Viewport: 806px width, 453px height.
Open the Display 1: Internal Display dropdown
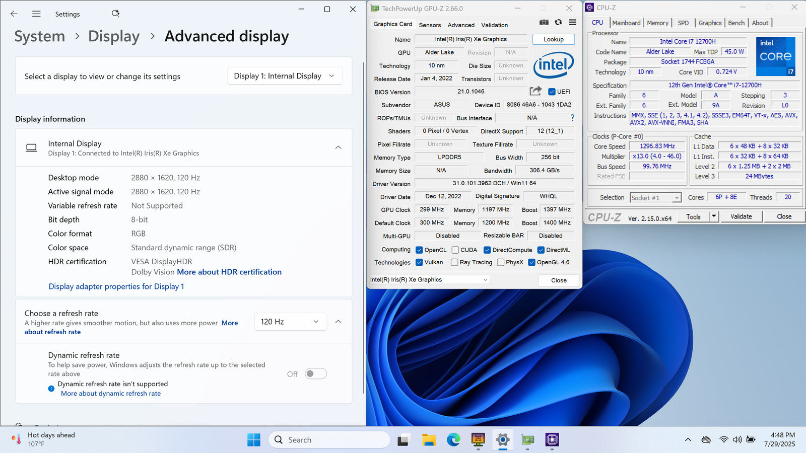pos(285,76)
